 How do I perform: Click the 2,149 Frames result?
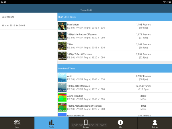coord(143,44)
